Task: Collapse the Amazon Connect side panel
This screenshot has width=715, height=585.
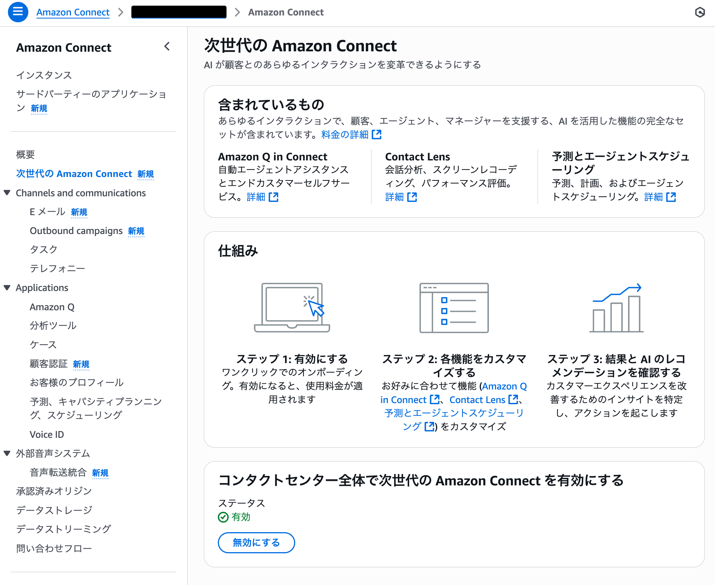Action: click(167, 46)
